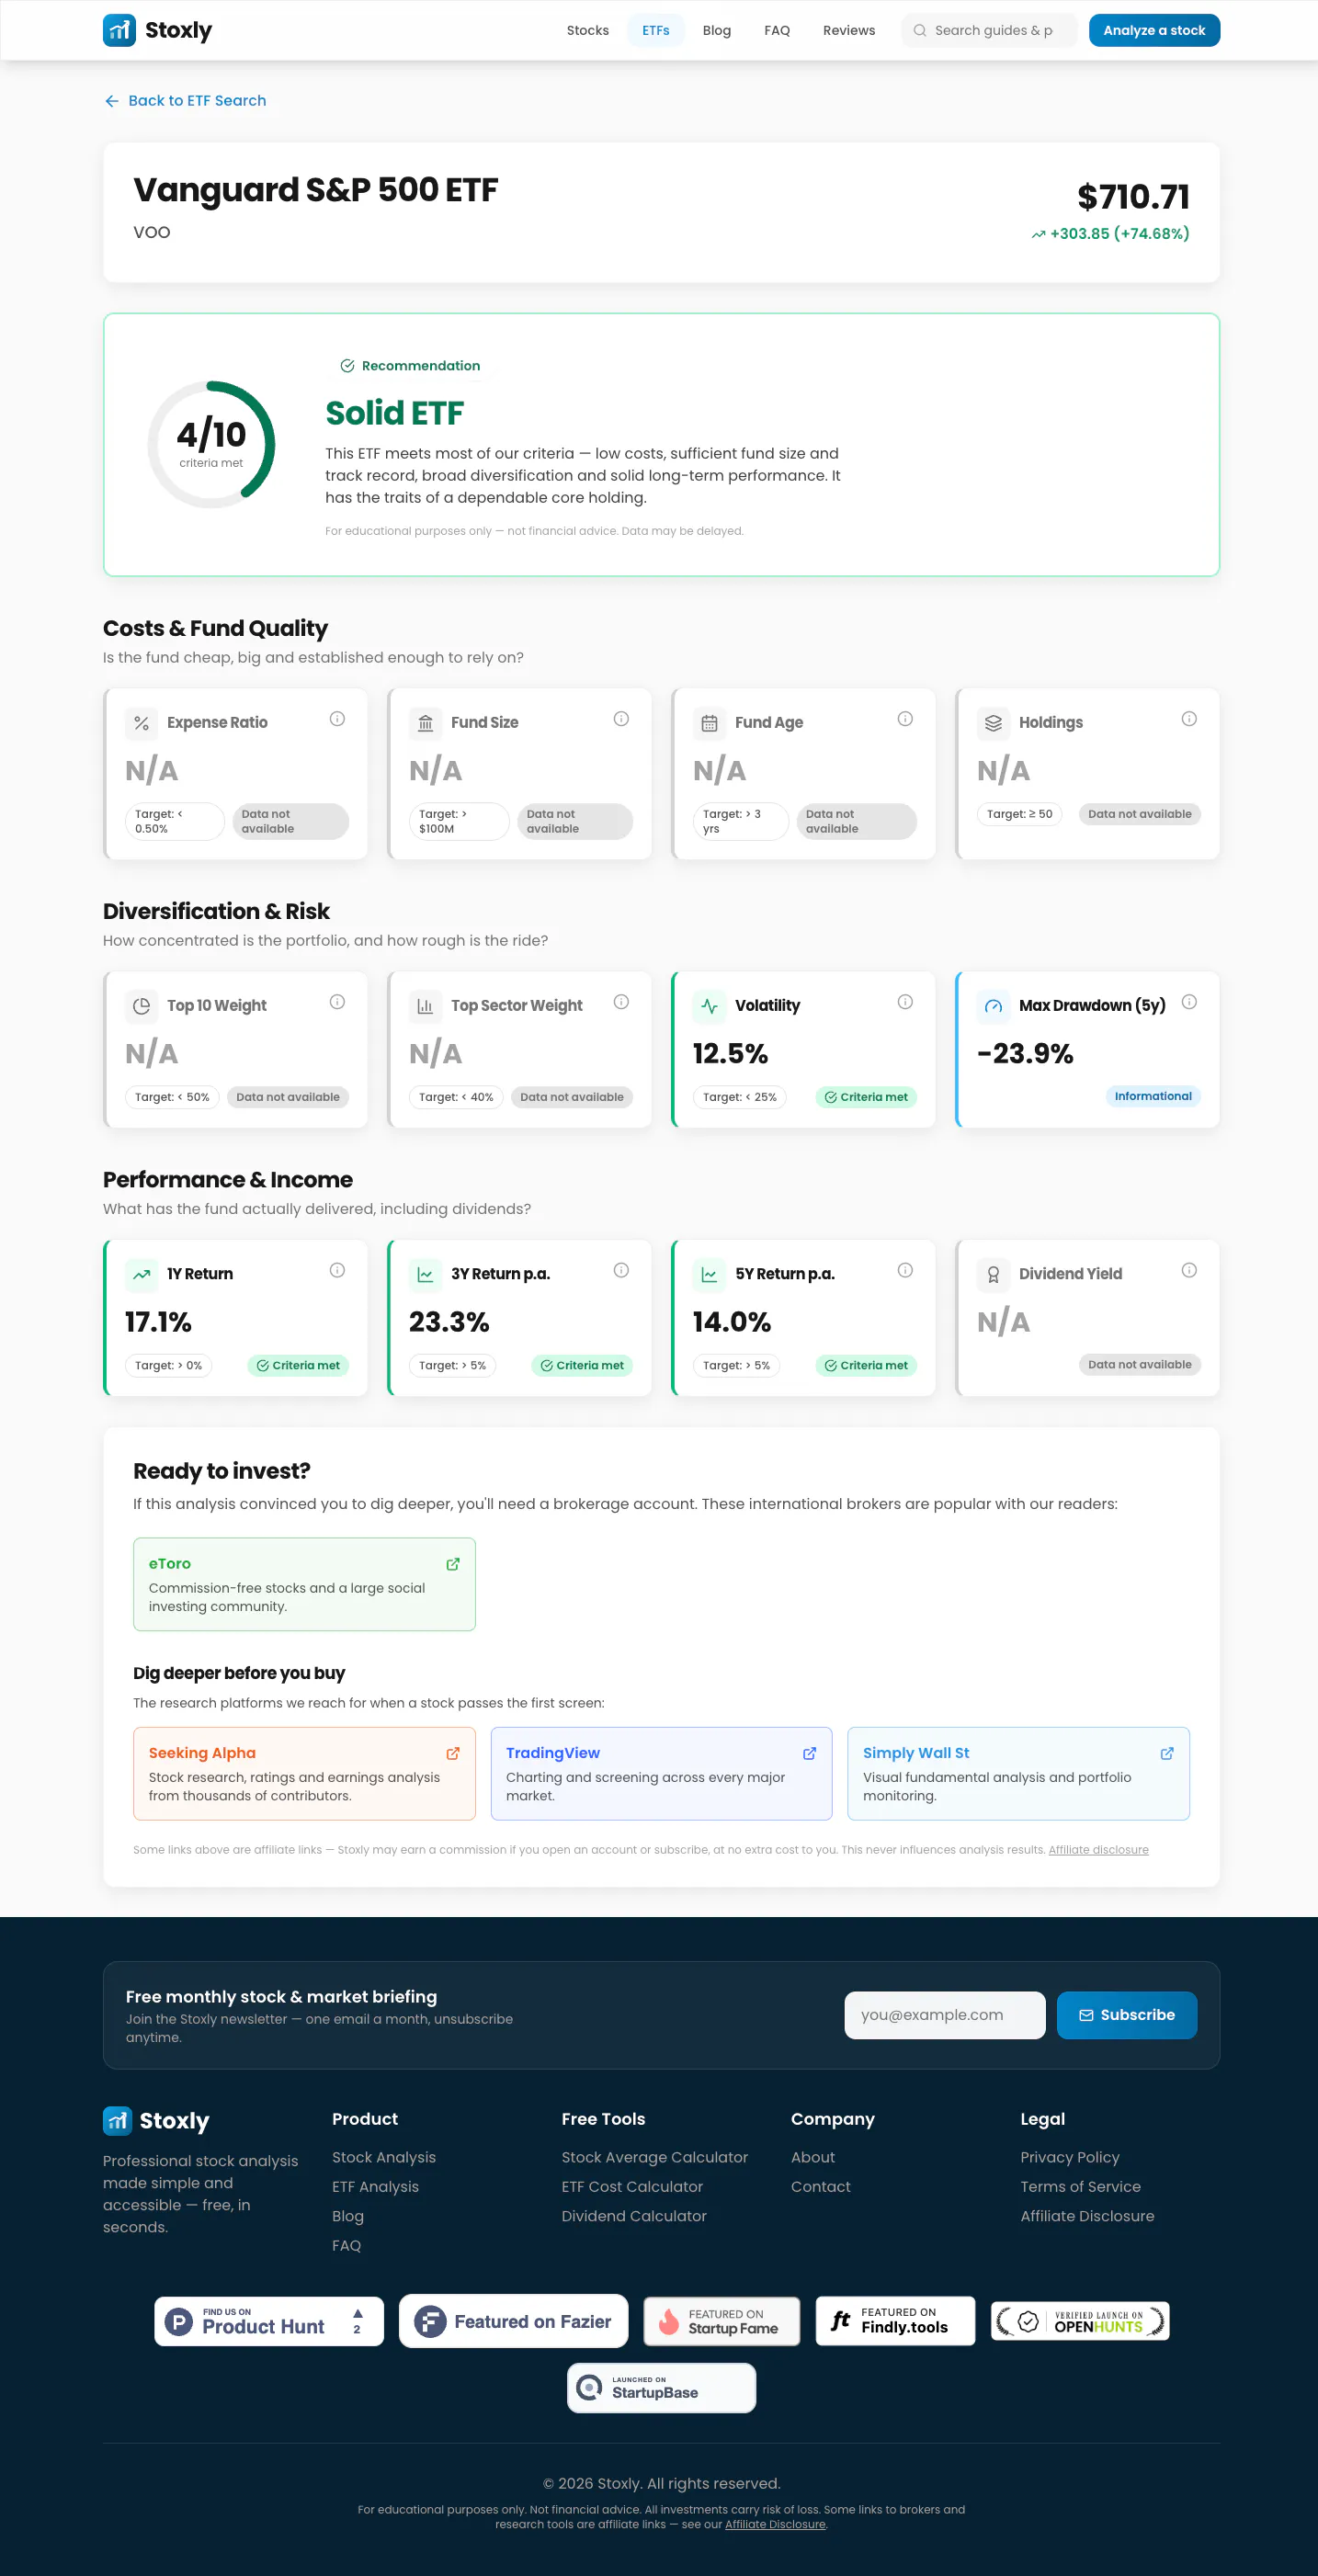
Task: Click the OpenHunts verified launch badge
Action: [x=1080, y=2321]
